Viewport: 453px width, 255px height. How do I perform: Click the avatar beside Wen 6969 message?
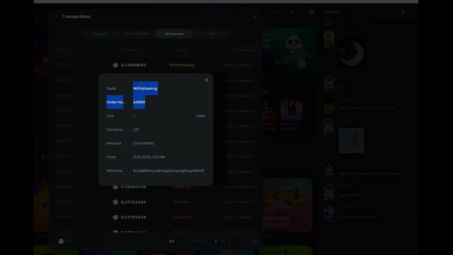tap(329, 189)
